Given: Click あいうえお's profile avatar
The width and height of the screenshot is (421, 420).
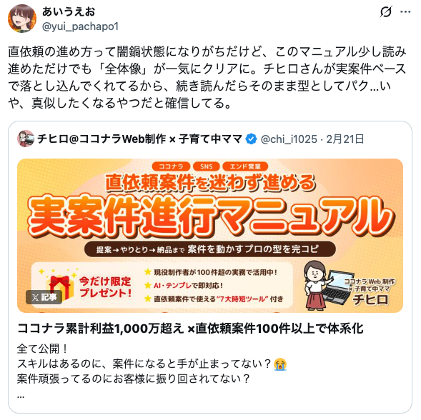Looking at the screenshot, I should tap(22, 19).
